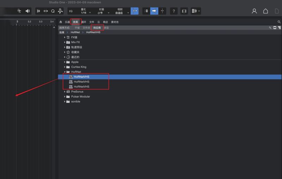Switch to the 素材池 pool tab
This screenshot has width=282, height=179.
point(115,22)
